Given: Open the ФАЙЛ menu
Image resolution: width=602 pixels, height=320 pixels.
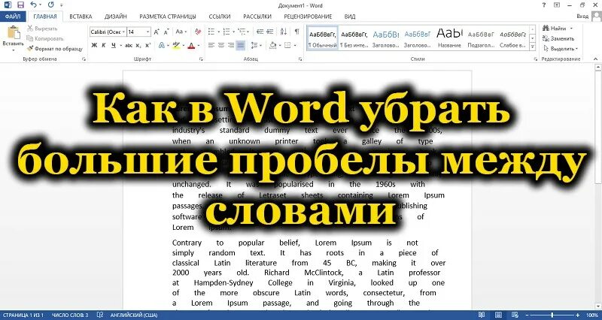Looking at the screenshot, I should pos(13,17).
